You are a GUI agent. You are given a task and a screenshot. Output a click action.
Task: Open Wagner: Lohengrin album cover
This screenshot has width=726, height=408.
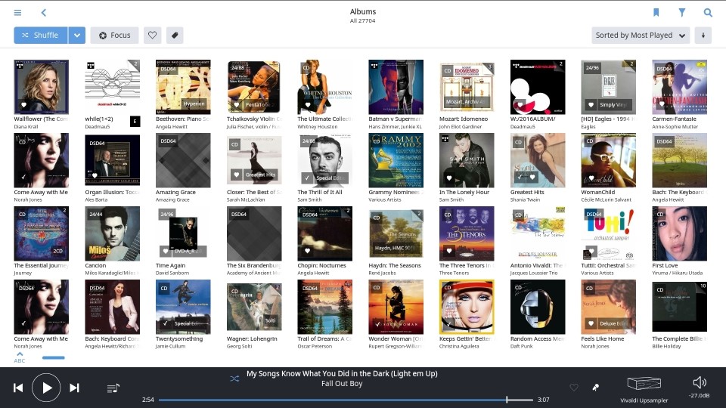(x=254, y=307)
